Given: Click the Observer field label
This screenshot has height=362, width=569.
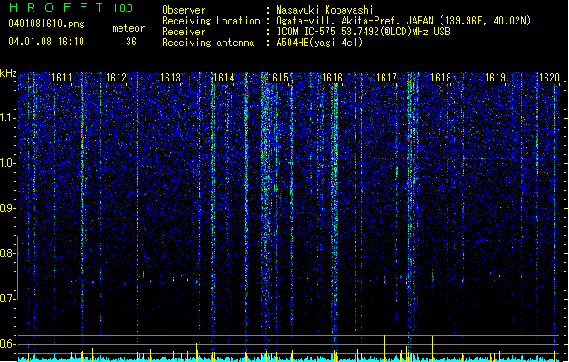Looking at the screenshot, I should coord(184,10).
